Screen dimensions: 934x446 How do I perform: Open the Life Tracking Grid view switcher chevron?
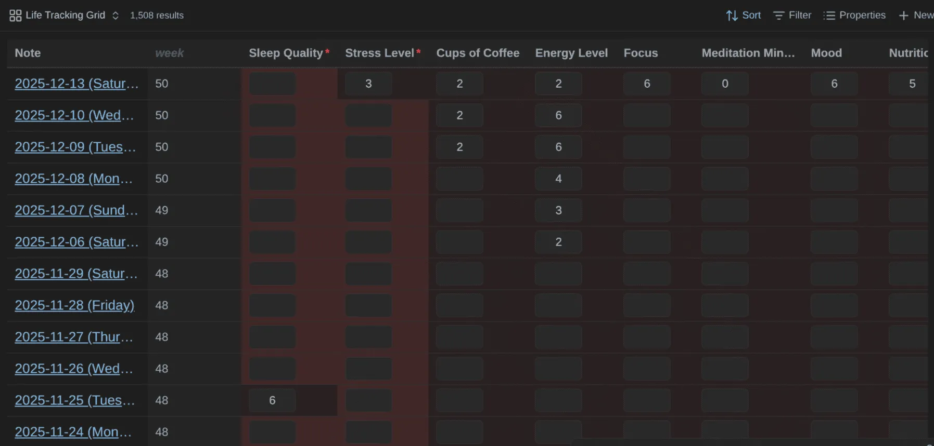pos(116,16)
